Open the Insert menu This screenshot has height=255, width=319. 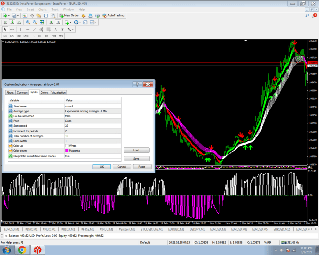click(x=30, y=9)
